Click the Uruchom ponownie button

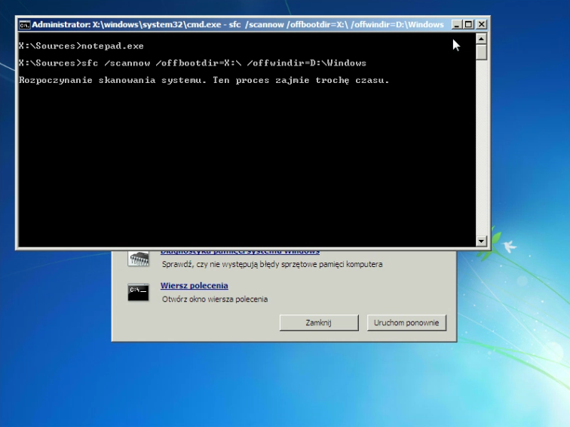pos(406,323)
